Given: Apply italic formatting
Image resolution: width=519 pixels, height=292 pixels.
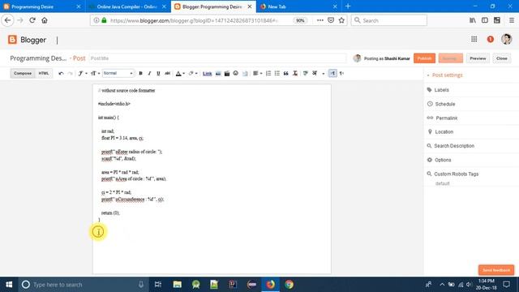Looking at the screenshot, I should (x=149, y=74).
